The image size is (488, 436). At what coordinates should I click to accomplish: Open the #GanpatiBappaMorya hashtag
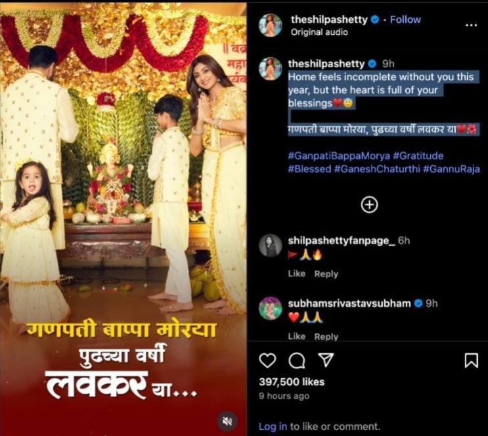(339, 156)
